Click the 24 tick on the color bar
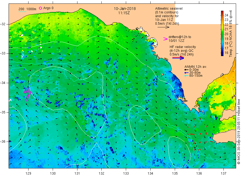242x177 pixels. [226, 15]
